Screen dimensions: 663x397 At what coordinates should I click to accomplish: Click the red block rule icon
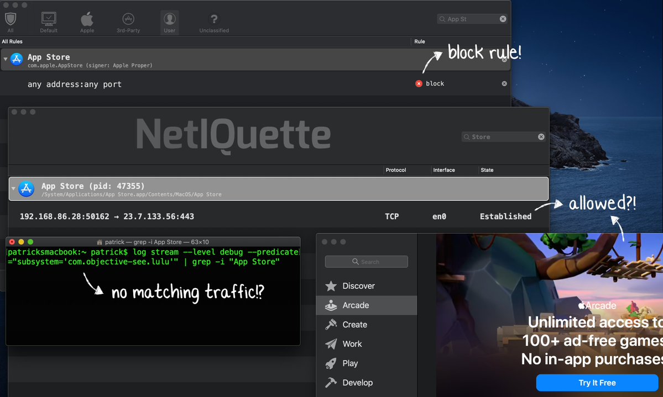419,83
